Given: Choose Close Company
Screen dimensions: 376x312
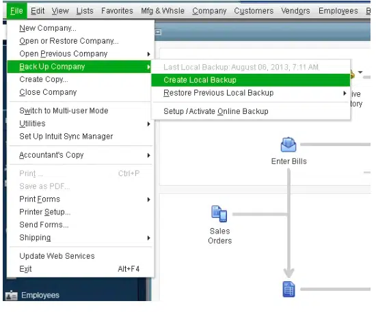Looking at the screenshot, I should pyautogui.click(x=81, y=92).
